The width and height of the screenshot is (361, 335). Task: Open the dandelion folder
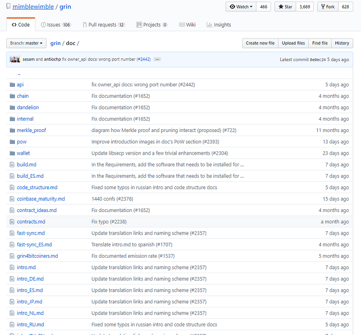coord(28,107)
